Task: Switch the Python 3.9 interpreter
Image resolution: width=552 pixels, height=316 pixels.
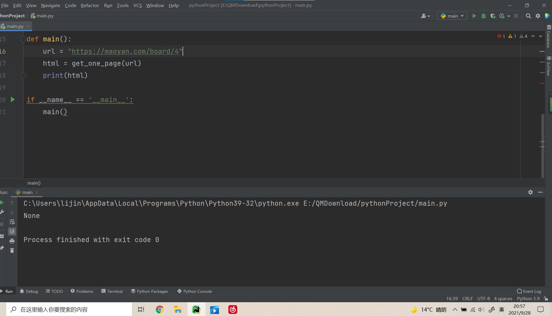Action: point(528,298)
